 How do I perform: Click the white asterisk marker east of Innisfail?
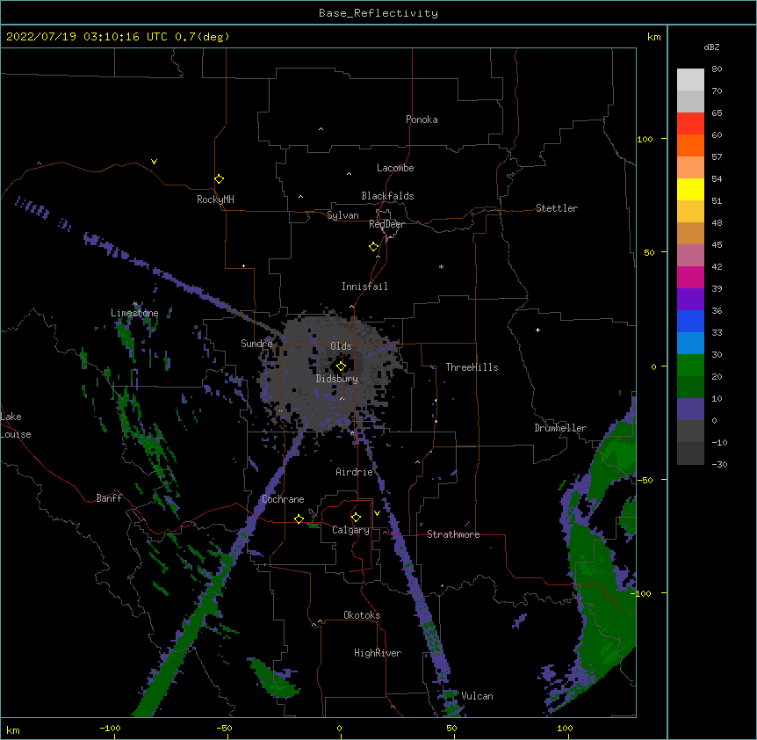tap(441, 266)
